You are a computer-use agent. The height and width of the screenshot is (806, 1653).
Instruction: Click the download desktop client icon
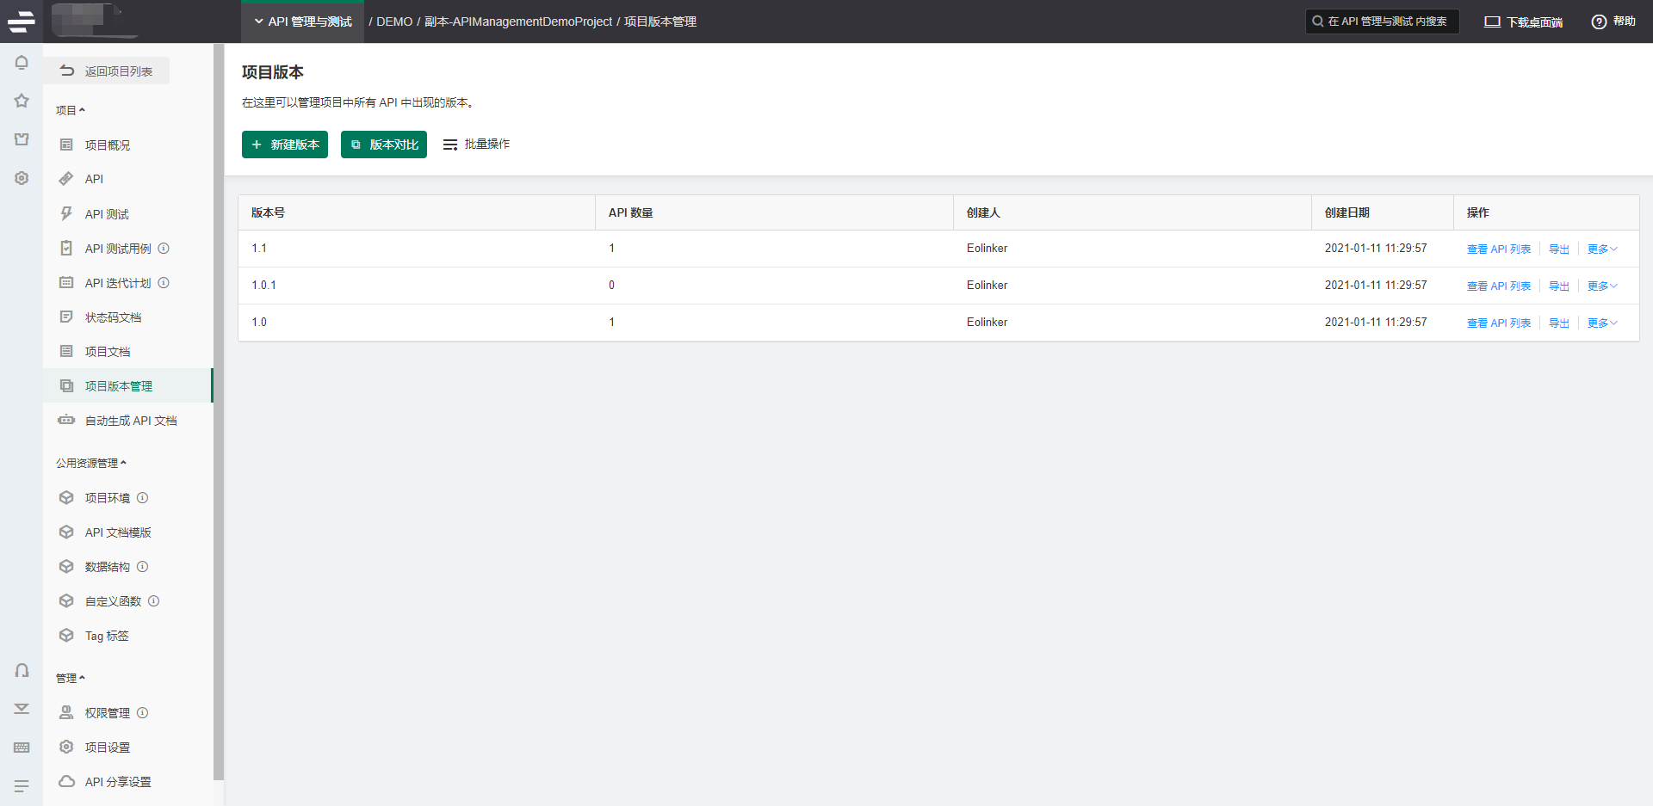[x=1492, y=22]
